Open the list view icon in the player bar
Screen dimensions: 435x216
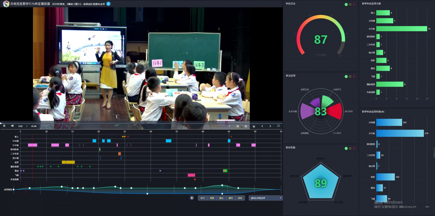click(x=246, y=126)
